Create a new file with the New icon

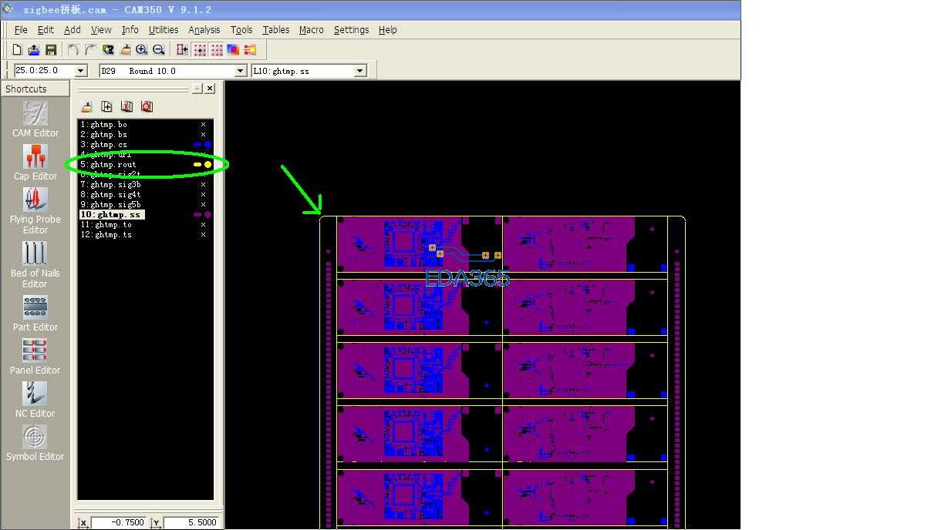click(17, 49)
